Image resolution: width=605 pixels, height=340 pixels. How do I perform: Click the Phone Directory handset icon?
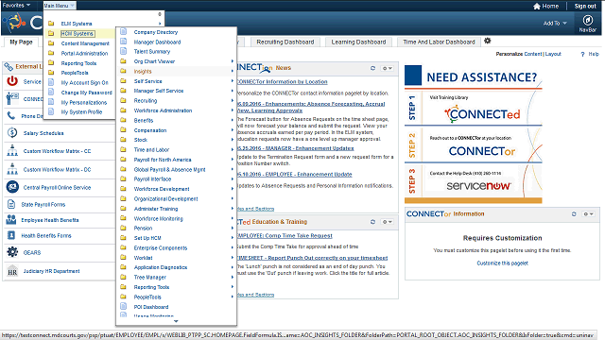pos(11,115)
